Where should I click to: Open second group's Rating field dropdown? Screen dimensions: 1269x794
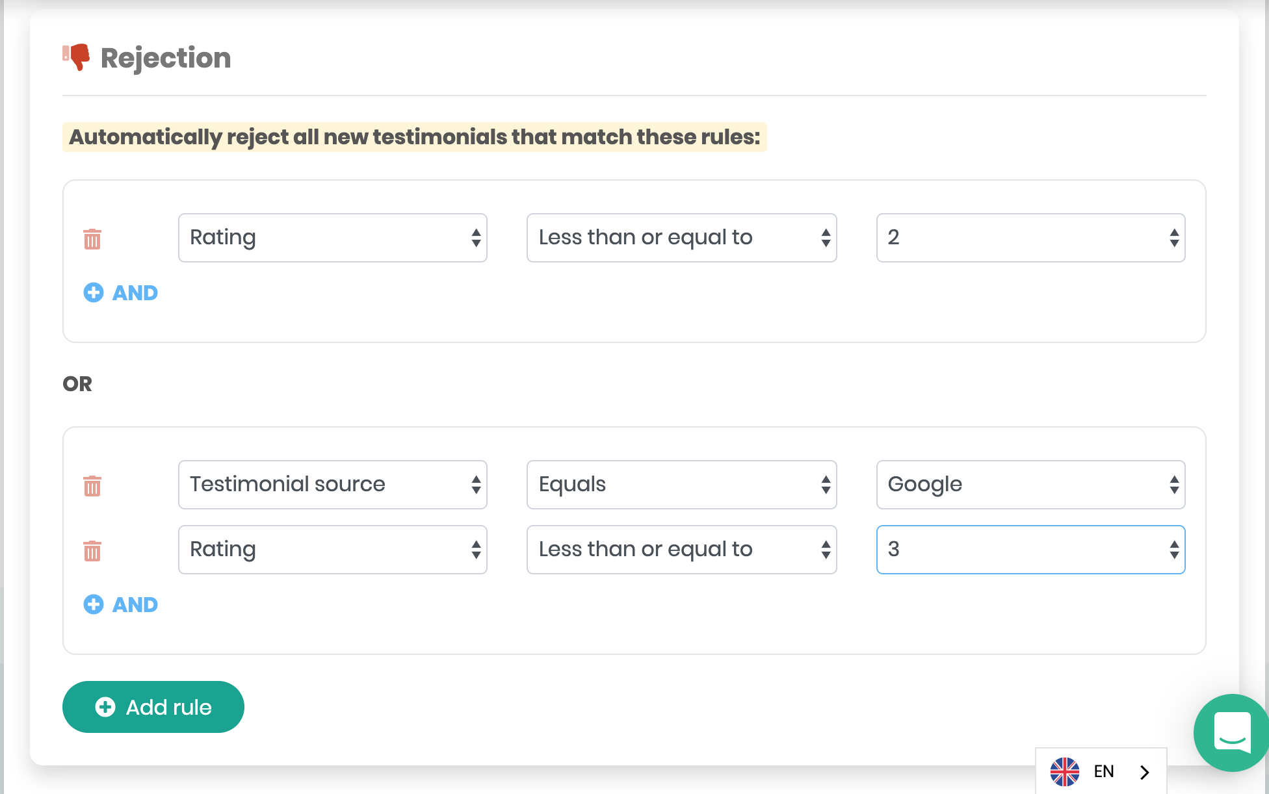[x=332, y=550]
